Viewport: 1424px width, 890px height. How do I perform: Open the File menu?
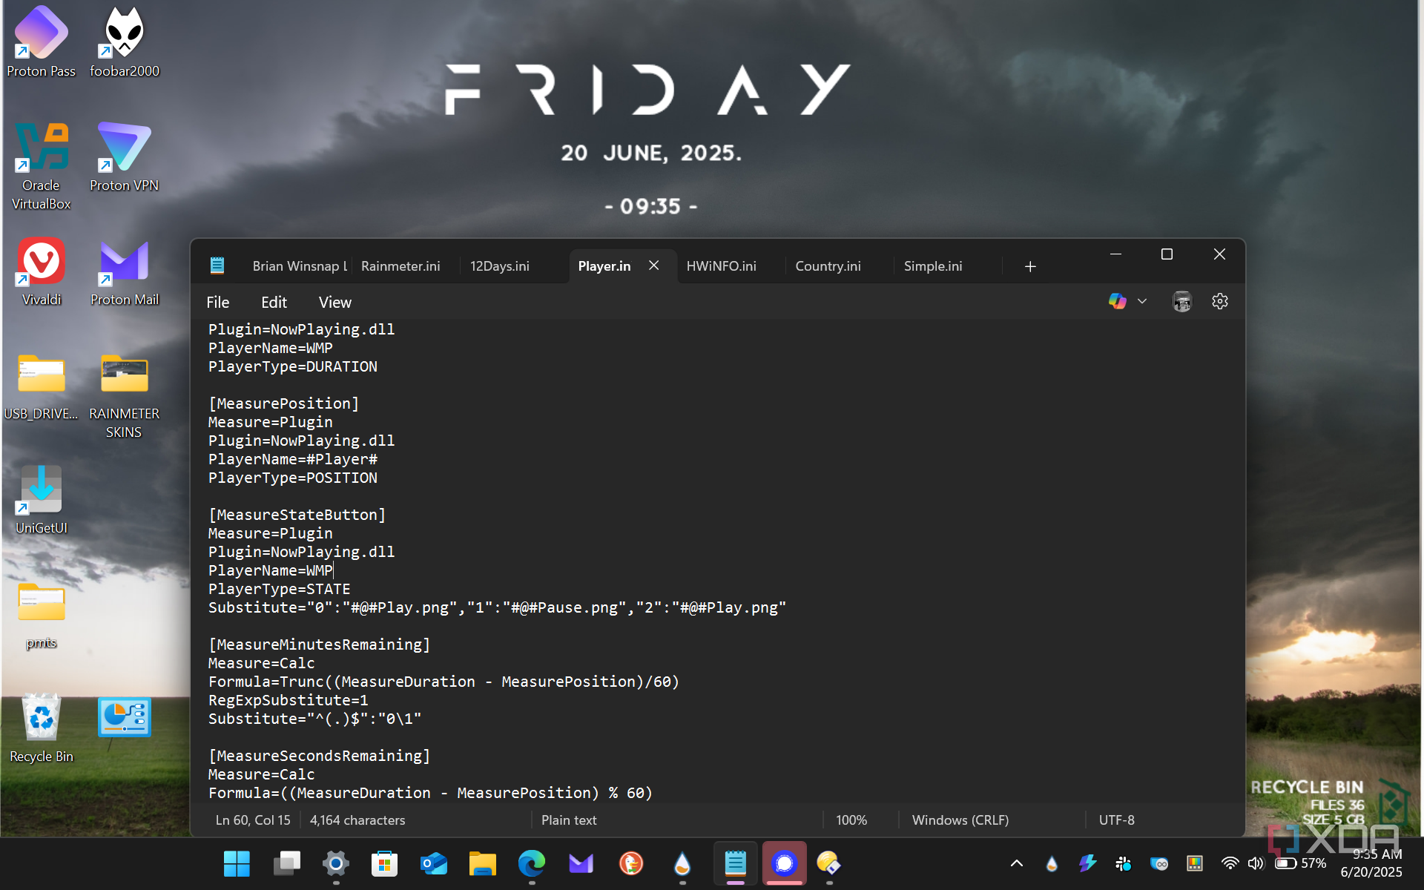pyautogui.click(x=217, y=303)
